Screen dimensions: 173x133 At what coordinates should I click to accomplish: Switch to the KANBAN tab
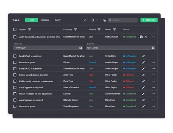point(45,20)
